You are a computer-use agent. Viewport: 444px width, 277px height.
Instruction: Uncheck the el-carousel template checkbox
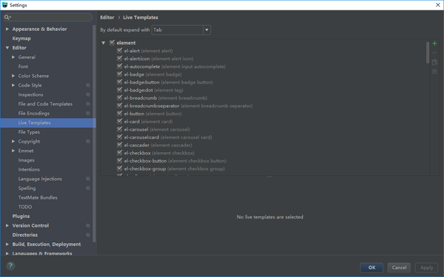click(x=119, y=129)
